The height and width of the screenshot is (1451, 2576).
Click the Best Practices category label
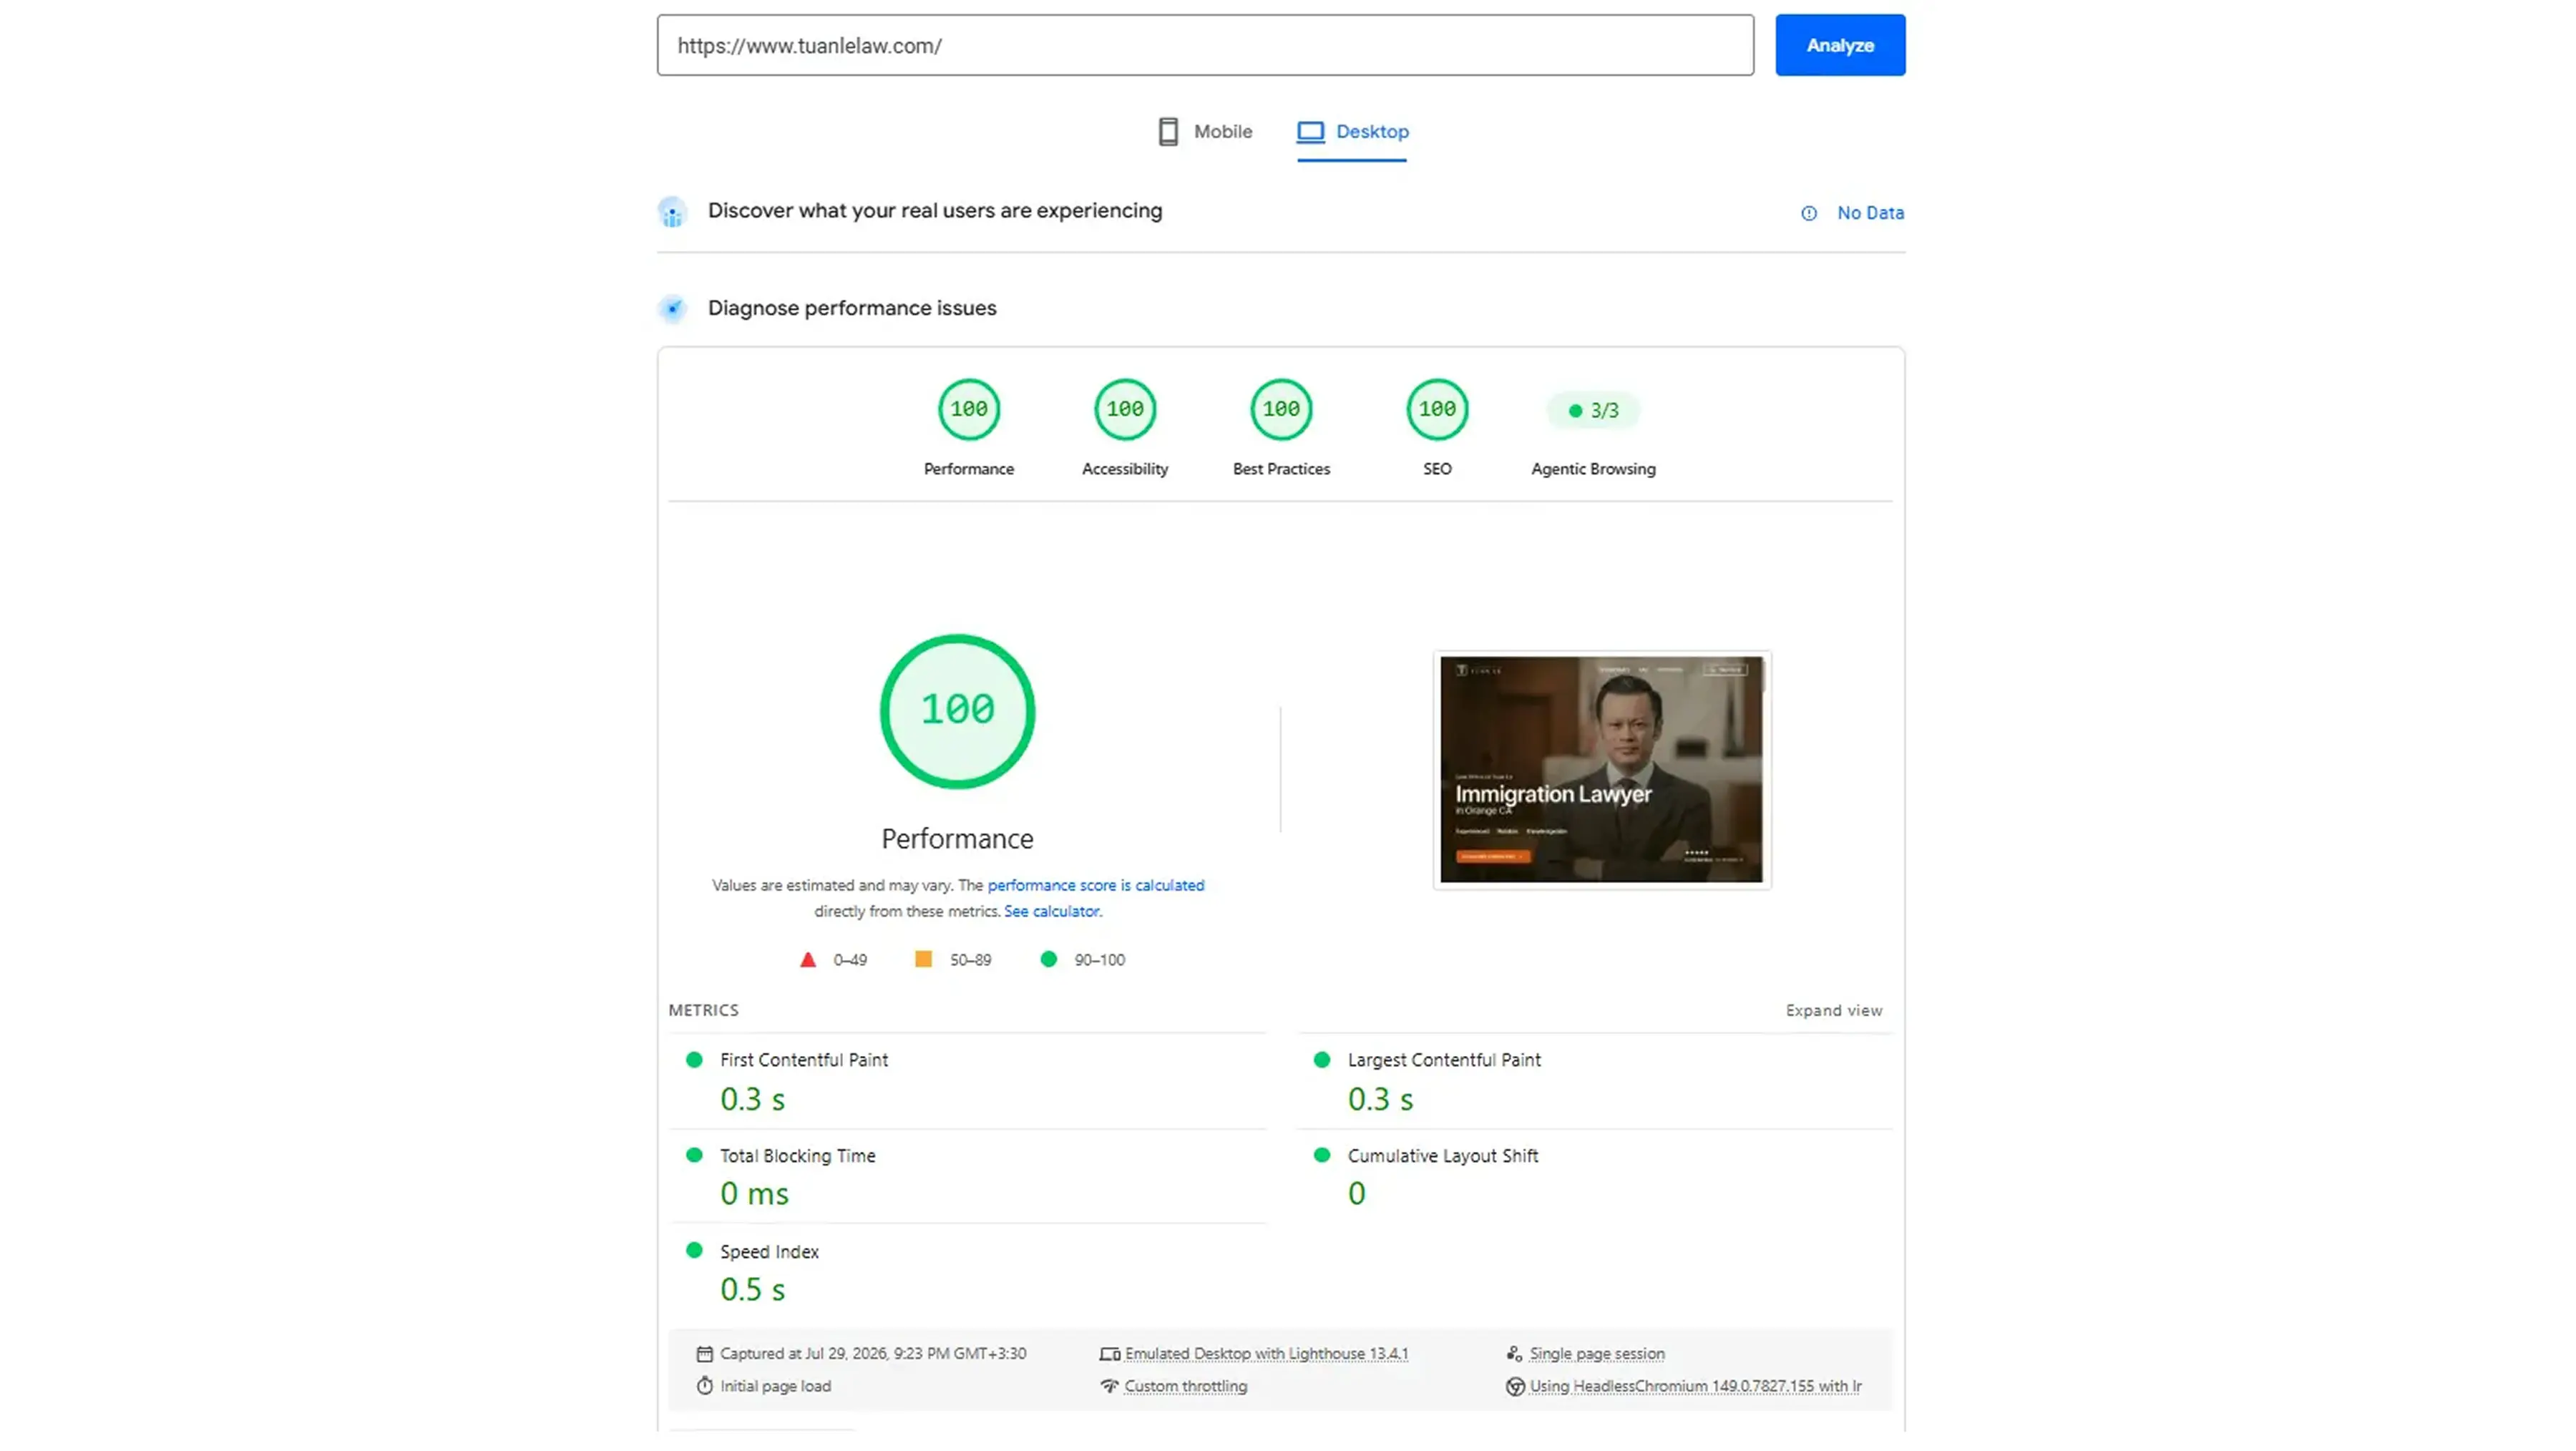(x=1281, y=469)
